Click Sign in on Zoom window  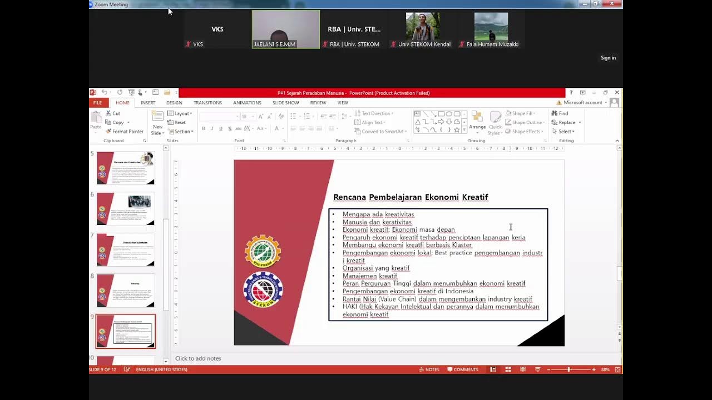click(608, 58)
